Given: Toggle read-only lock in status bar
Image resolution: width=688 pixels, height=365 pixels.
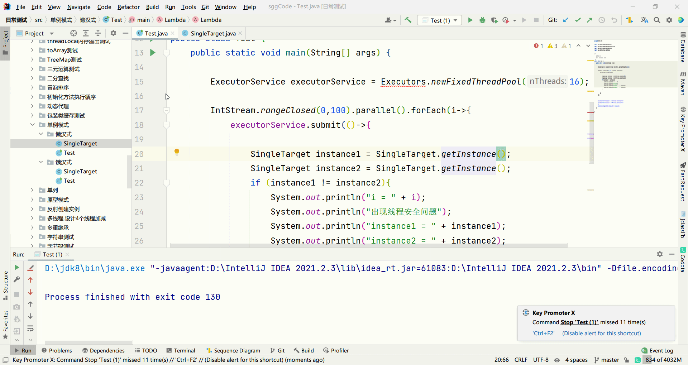Looking at the screenshot, I should [626, 360].
